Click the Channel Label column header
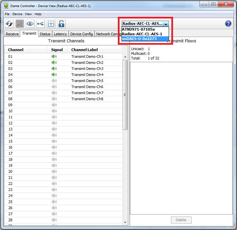Screen dimensions: 237x230 pyautogui.click(x=95, y=50)
